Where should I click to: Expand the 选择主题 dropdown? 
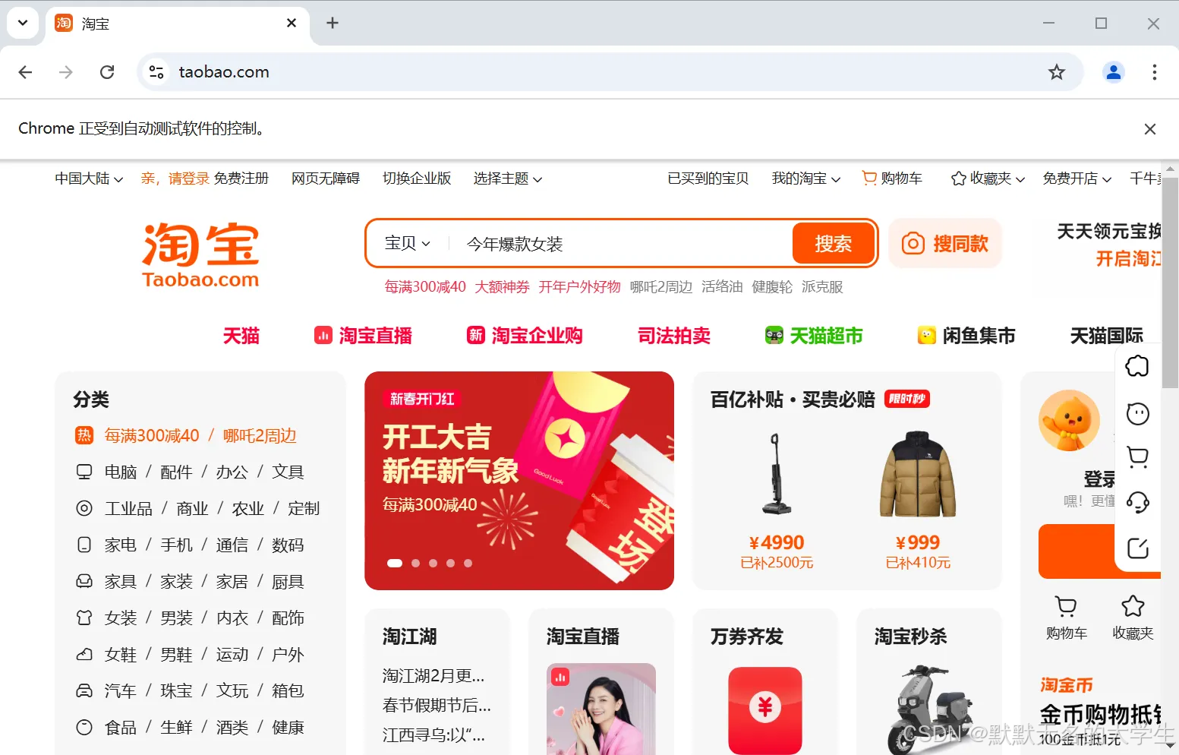(x=508, y=178)
